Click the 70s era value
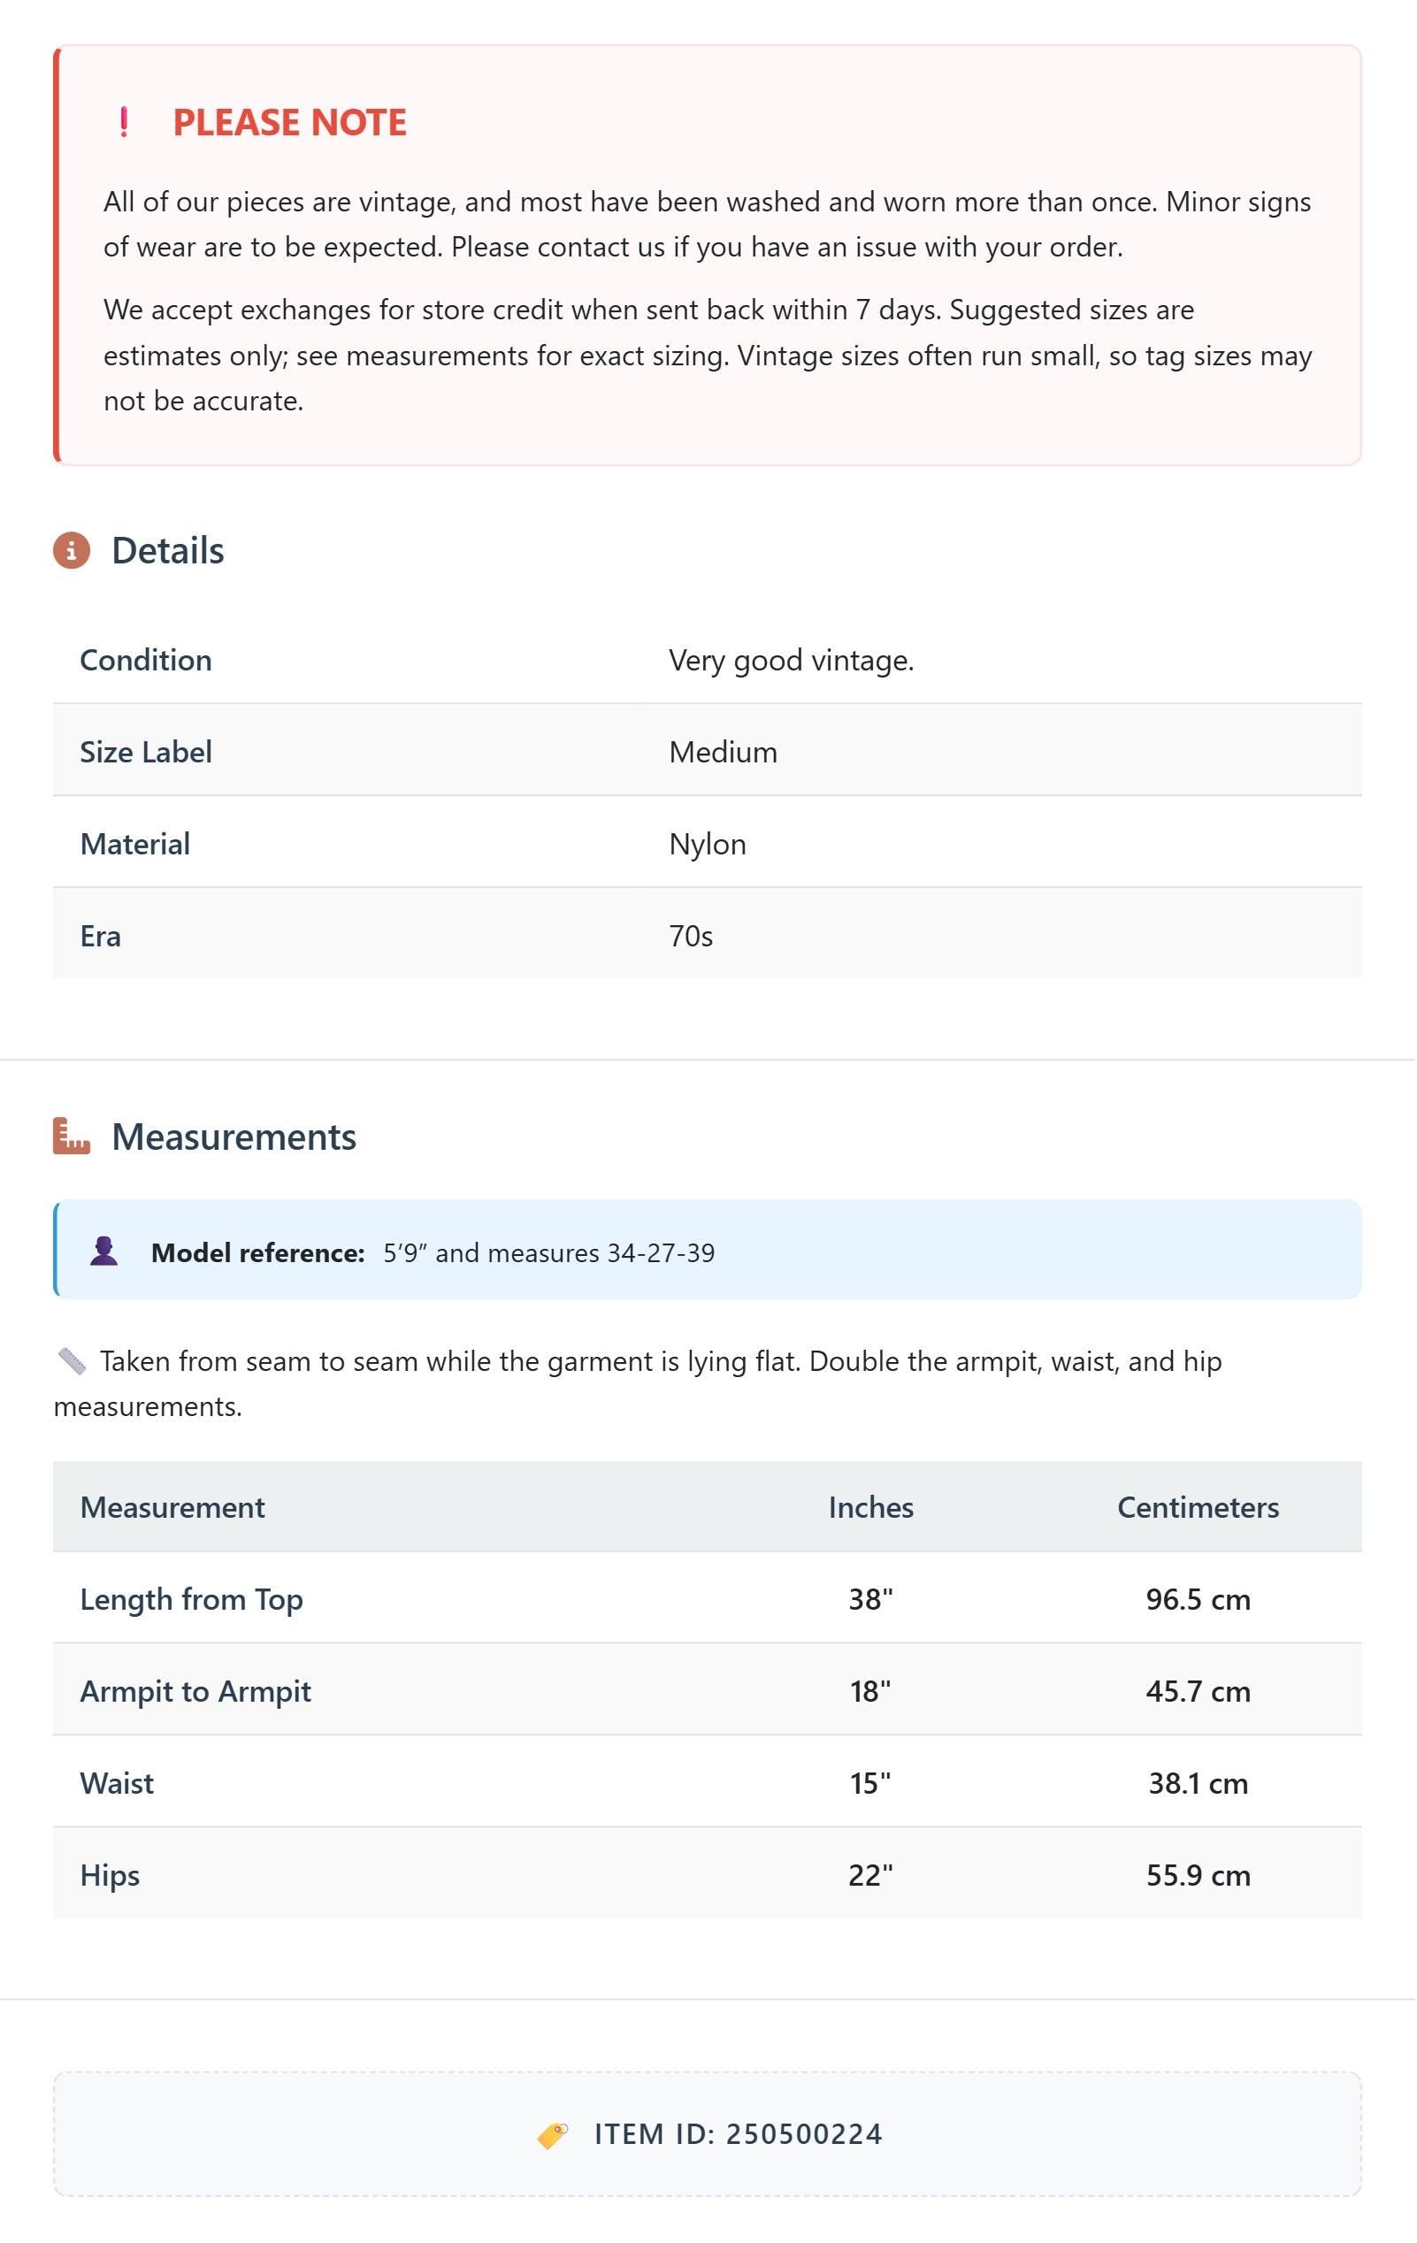The width and height of the screenshot is (1417, 2243). [690, 936]
